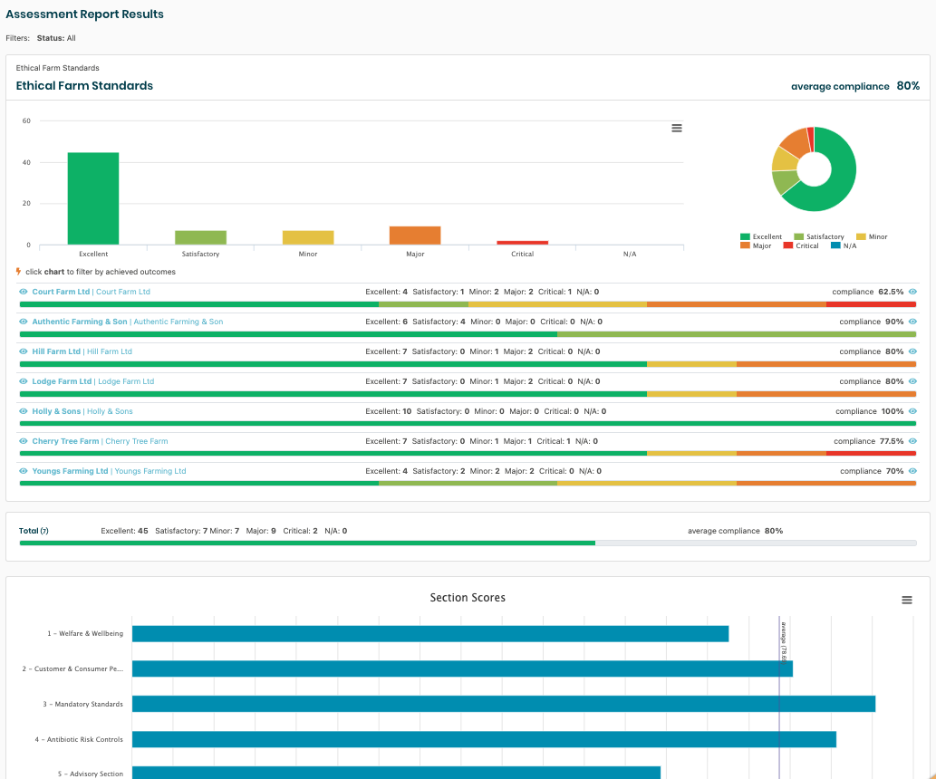The width and height of the screenshot is (936, 779).
Task: Click eye icon beside Court Farm 62.5% compliance
Action: tap(912, 292)
